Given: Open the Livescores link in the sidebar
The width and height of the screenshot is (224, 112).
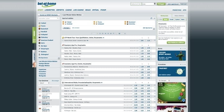Looking at the screenshot, I should (42, 74).
